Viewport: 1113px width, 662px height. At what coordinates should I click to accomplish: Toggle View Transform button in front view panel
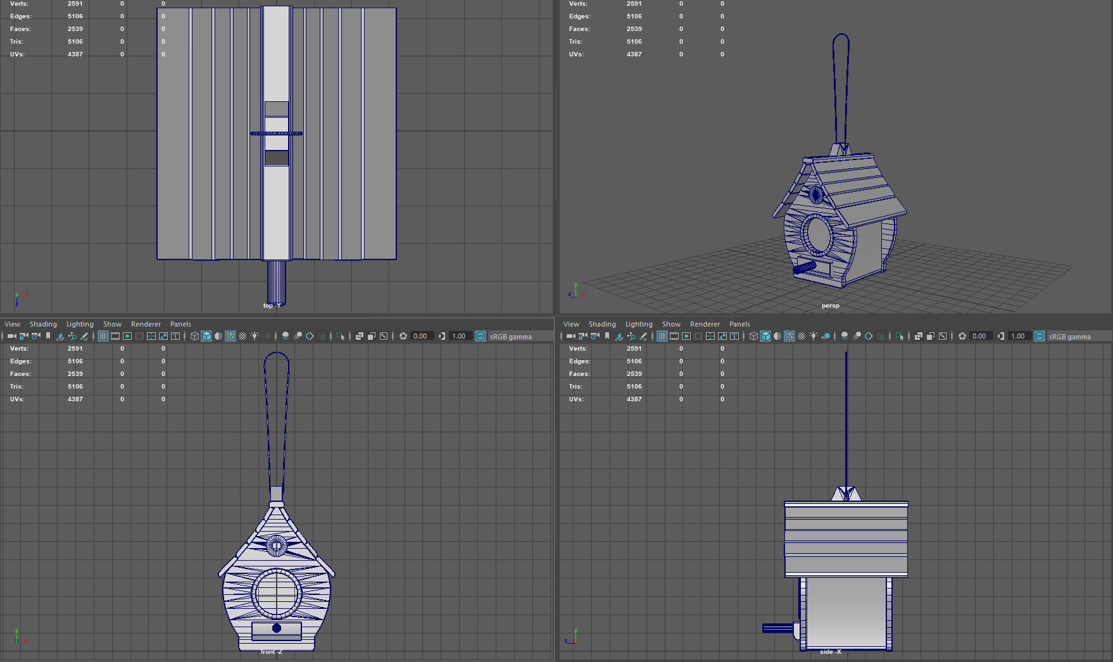481,336
